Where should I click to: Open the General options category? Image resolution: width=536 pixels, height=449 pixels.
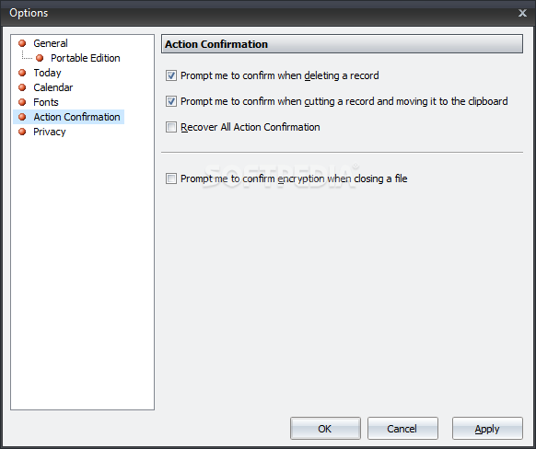tap(51, 43)
